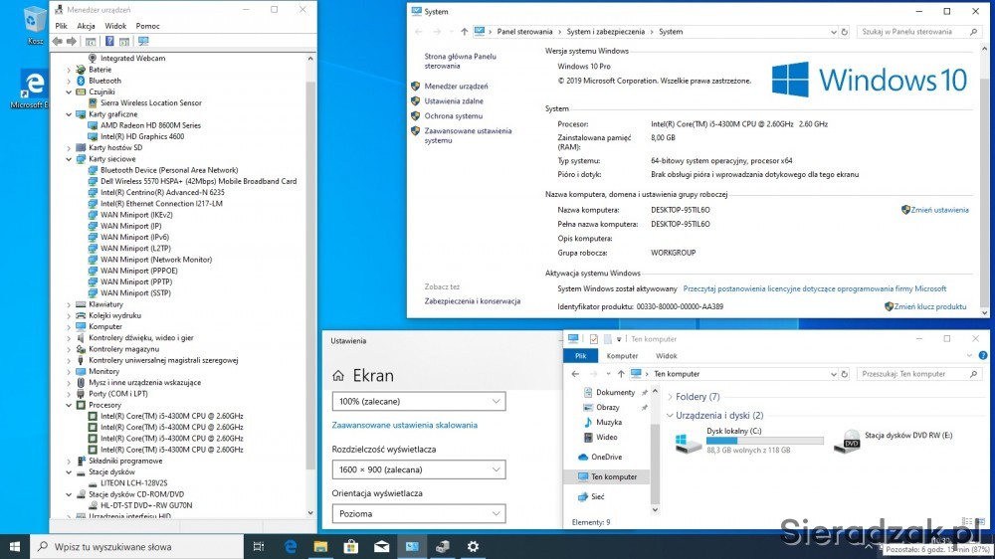Click the taskbar search box
The height and width of the screenshot is (559, 995).
coord(136,546)
